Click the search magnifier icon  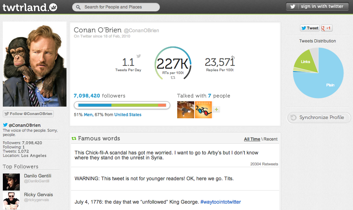[x=77, y=7]
